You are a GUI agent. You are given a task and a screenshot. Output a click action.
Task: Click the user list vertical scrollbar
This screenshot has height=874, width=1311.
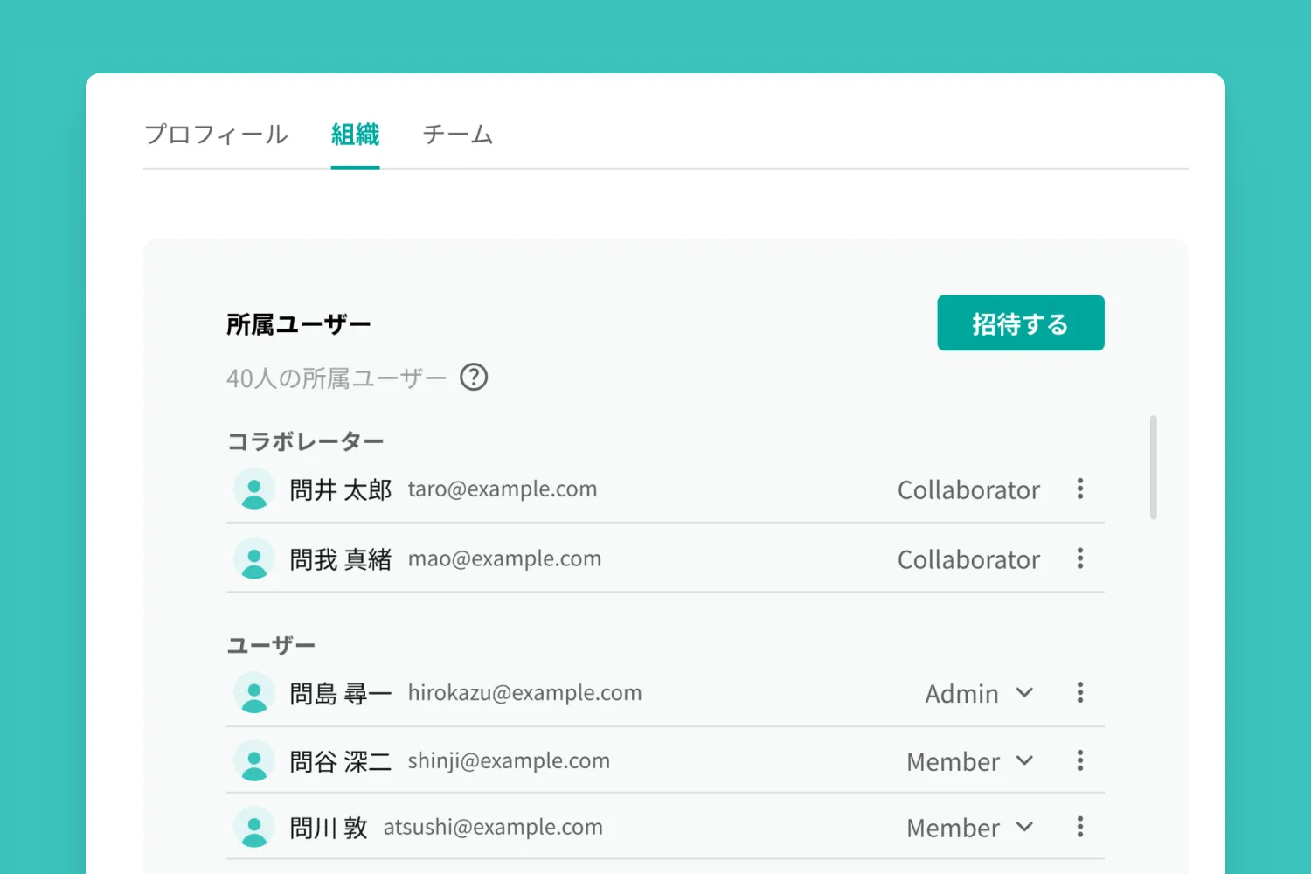click(1154, 468)
